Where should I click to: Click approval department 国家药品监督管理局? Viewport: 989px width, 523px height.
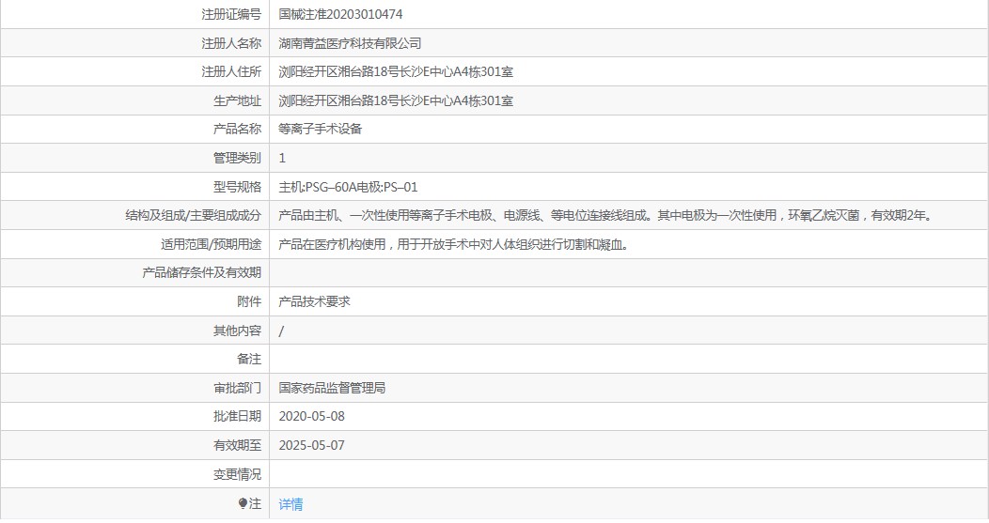tap(332, 388)
